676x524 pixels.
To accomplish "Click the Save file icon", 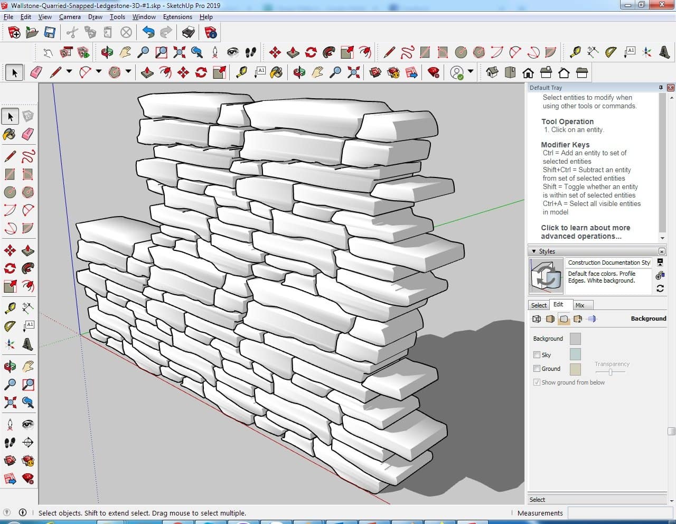I will 50,33.
